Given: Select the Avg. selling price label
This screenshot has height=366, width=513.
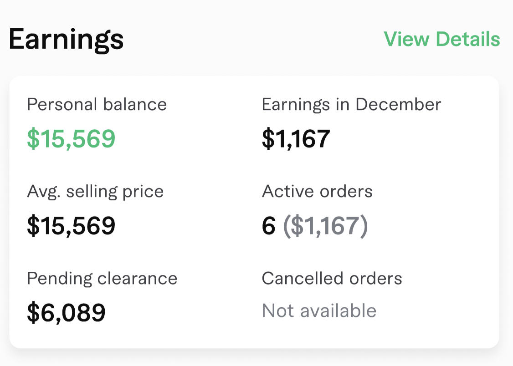Looking at the screenshot, I should (x=95, y=192).
